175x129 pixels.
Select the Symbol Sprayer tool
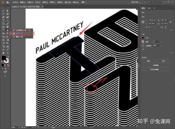pyautogui.click(x=3, y=47)
